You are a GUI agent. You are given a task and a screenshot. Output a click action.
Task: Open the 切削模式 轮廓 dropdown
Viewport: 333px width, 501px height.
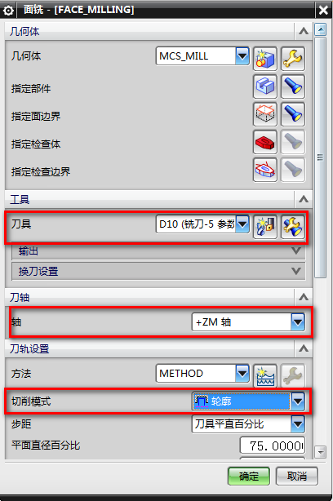(298, 401)
